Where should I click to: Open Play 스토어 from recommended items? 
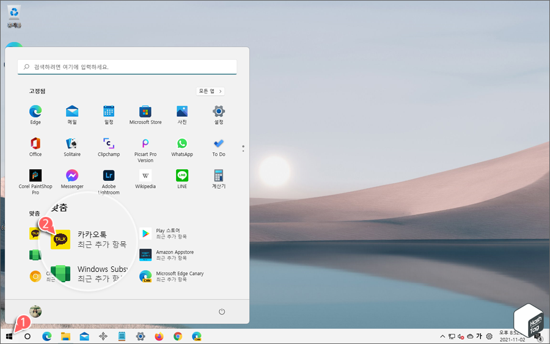coord(164,233)
